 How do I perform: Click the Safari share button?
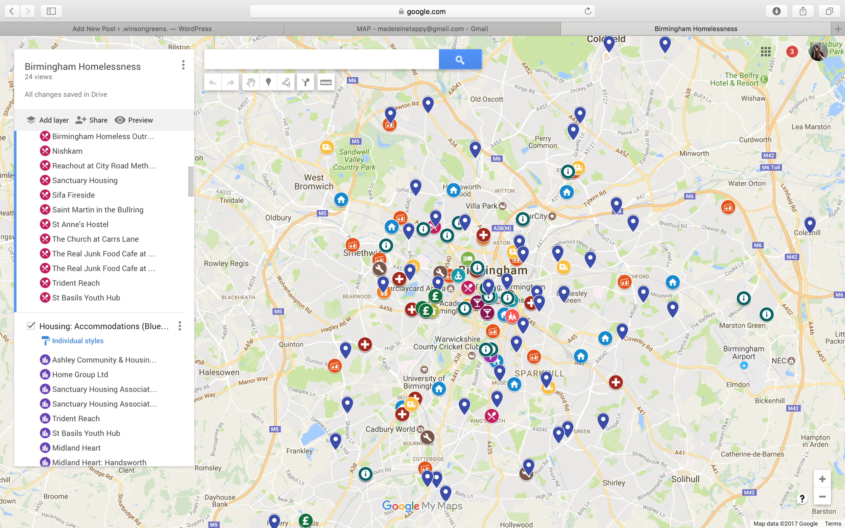click(x=803, y=11)
